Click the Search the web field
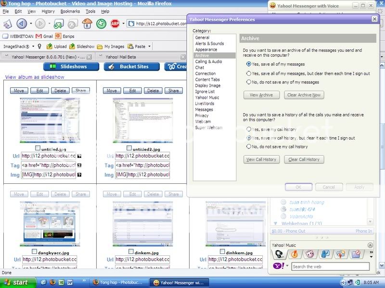The width and height of the screenshot is (385, 288). [x=330, y=266]
